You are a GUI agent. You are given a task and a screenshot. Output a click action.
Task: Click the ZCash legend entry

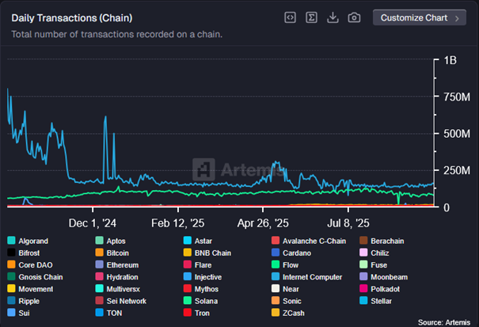(287, 313)
